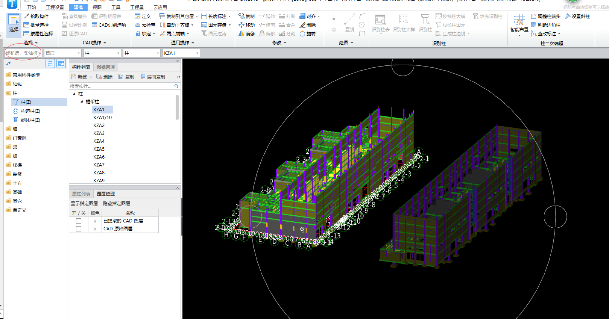Screen dimensions: 609x319
Task: Select KZA5 in component list
Action: point(99,149)
